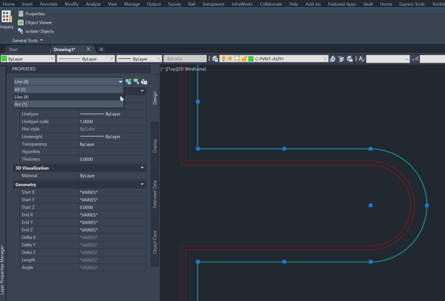Select the Object Class tab
The image size is (445, 301).
pyautogui.click(x=155, y=242)
